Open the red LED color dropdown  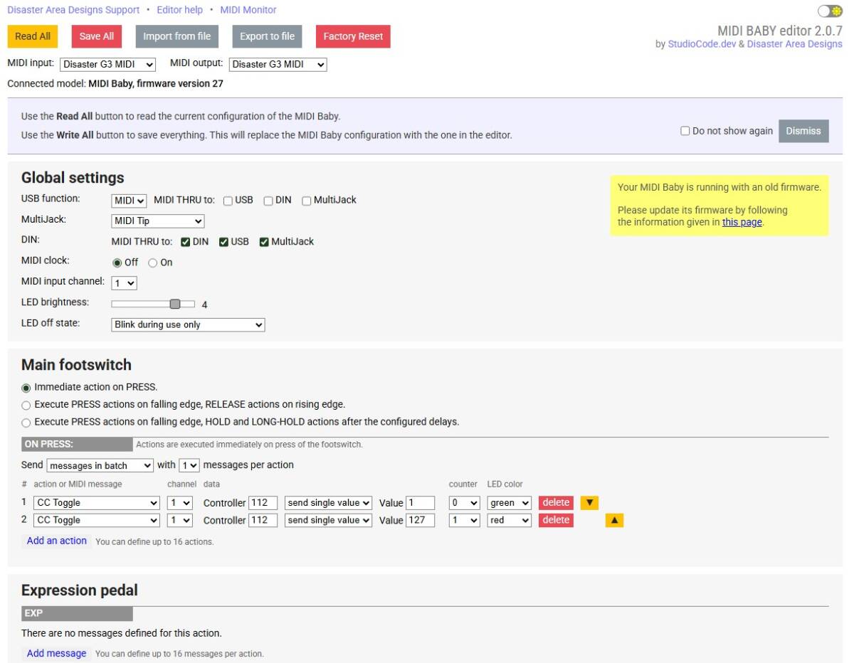click(510, 520)
